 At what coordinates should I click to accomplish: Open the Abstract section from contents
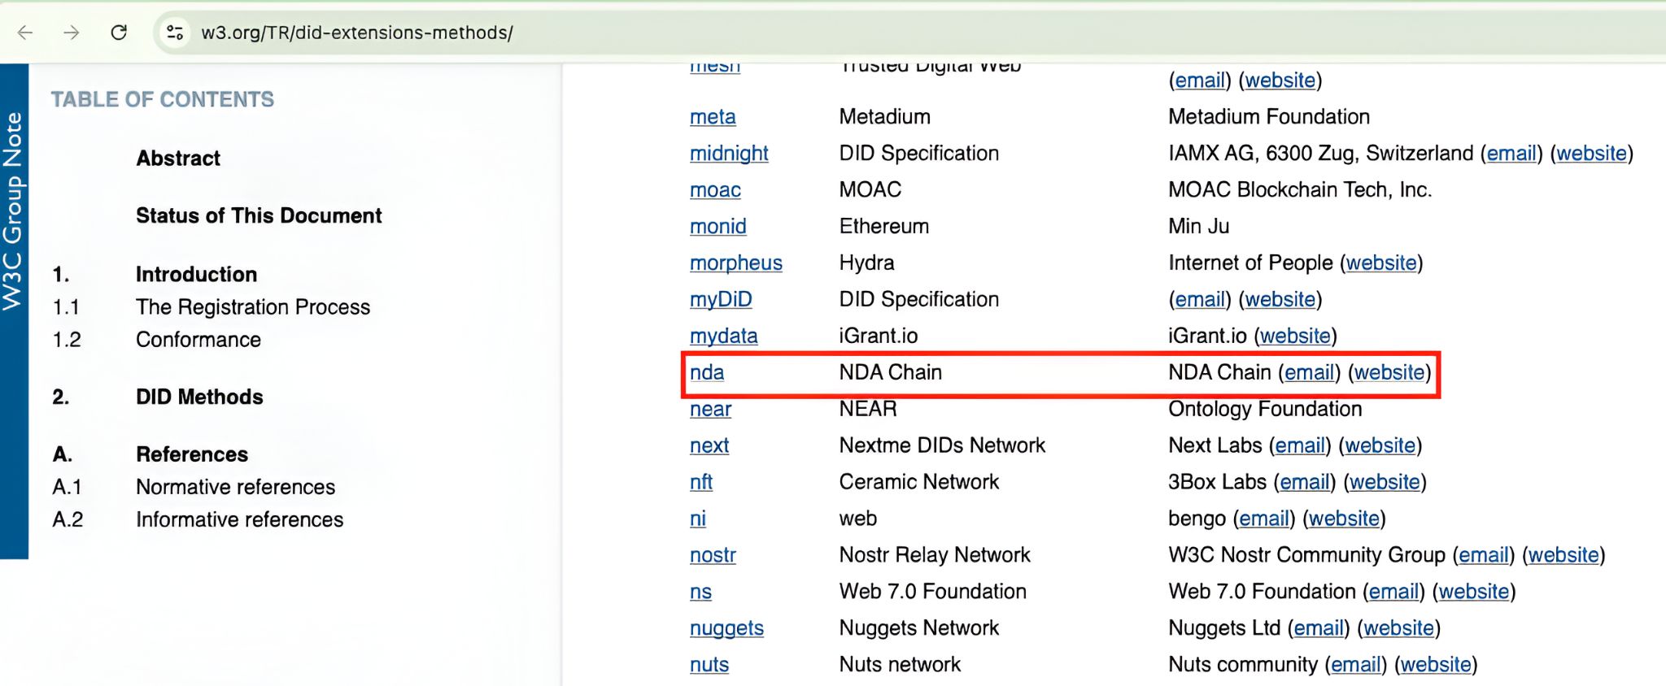coord(178,158)
